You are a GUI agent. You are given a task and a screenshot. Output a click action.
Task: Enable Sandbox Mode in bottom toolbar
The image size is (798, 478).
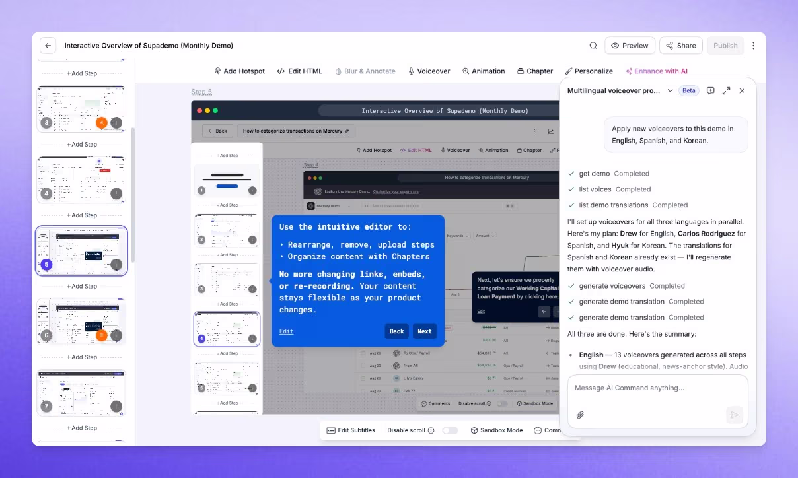(496, 430)
